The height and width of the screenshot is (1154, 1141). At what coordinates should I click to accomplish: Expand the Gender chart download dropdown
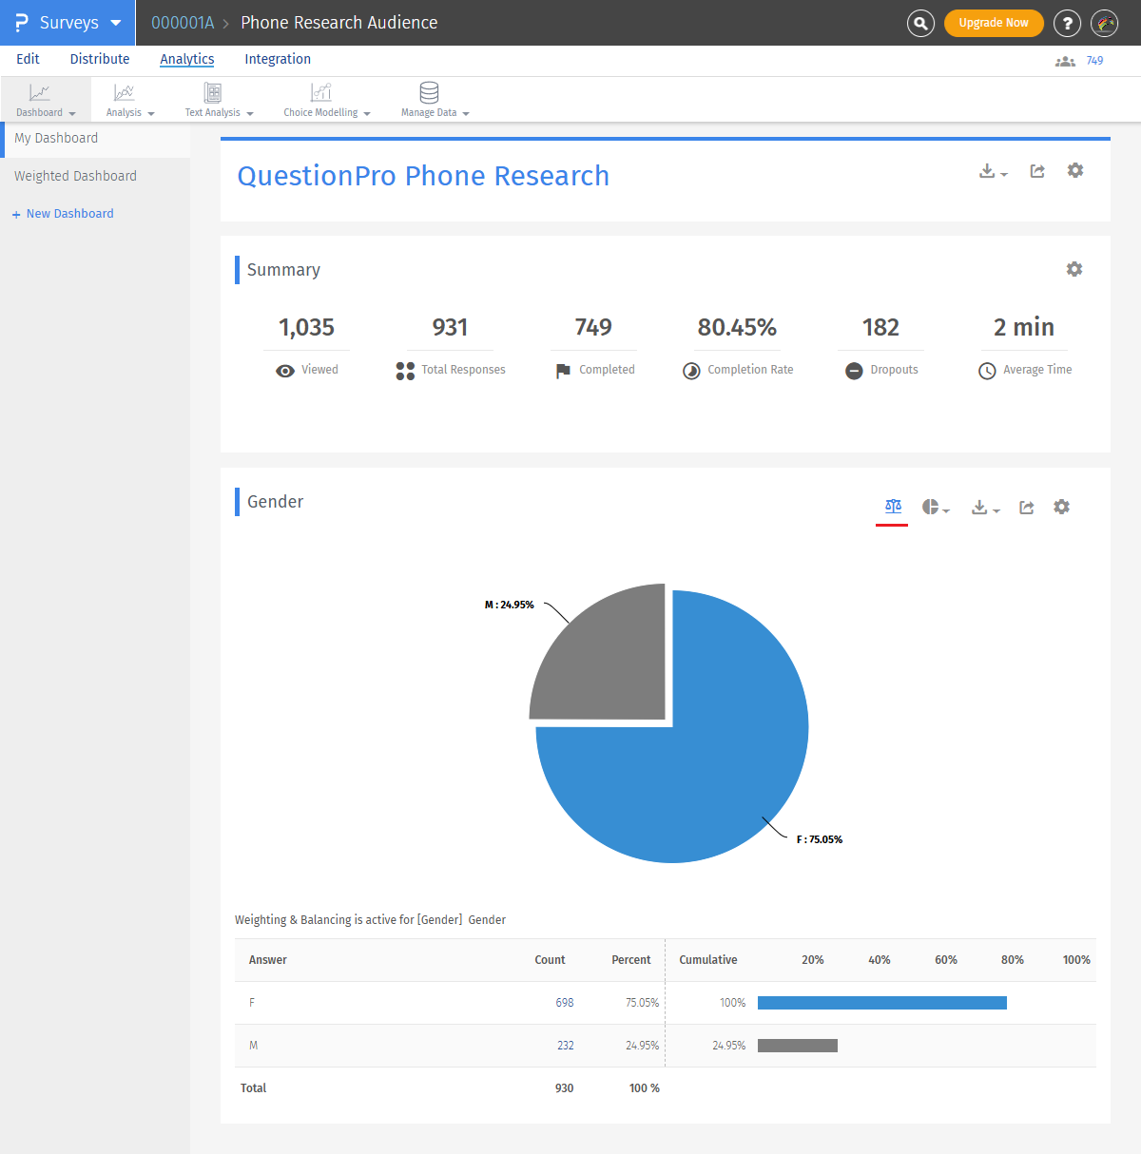(985, 508)
